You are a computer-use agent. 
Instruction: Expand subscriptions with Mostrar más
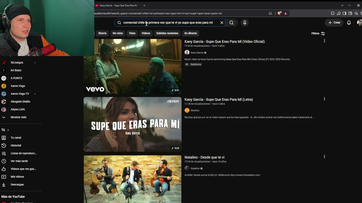(18, 117)
